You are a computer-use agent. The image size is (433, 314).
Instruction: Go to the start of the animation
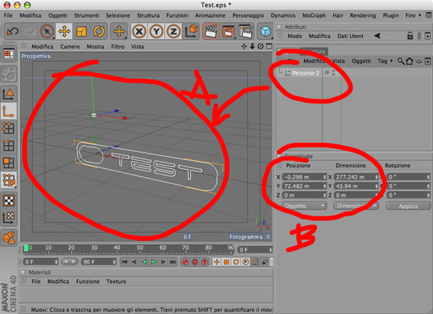pyautogui.click(x=124, y=262)
